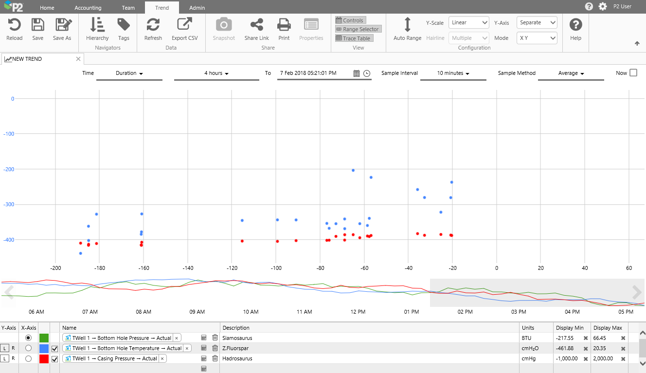Enable the Now checkbox
The image size is (646, 373).
(633, 73)
